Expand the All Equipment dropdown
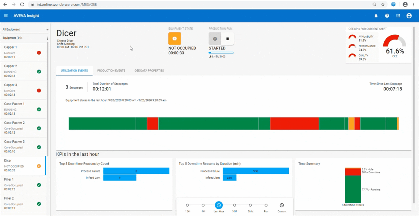Image resolution: width=419 pixels, height=216 pixels. pos(25,29)
